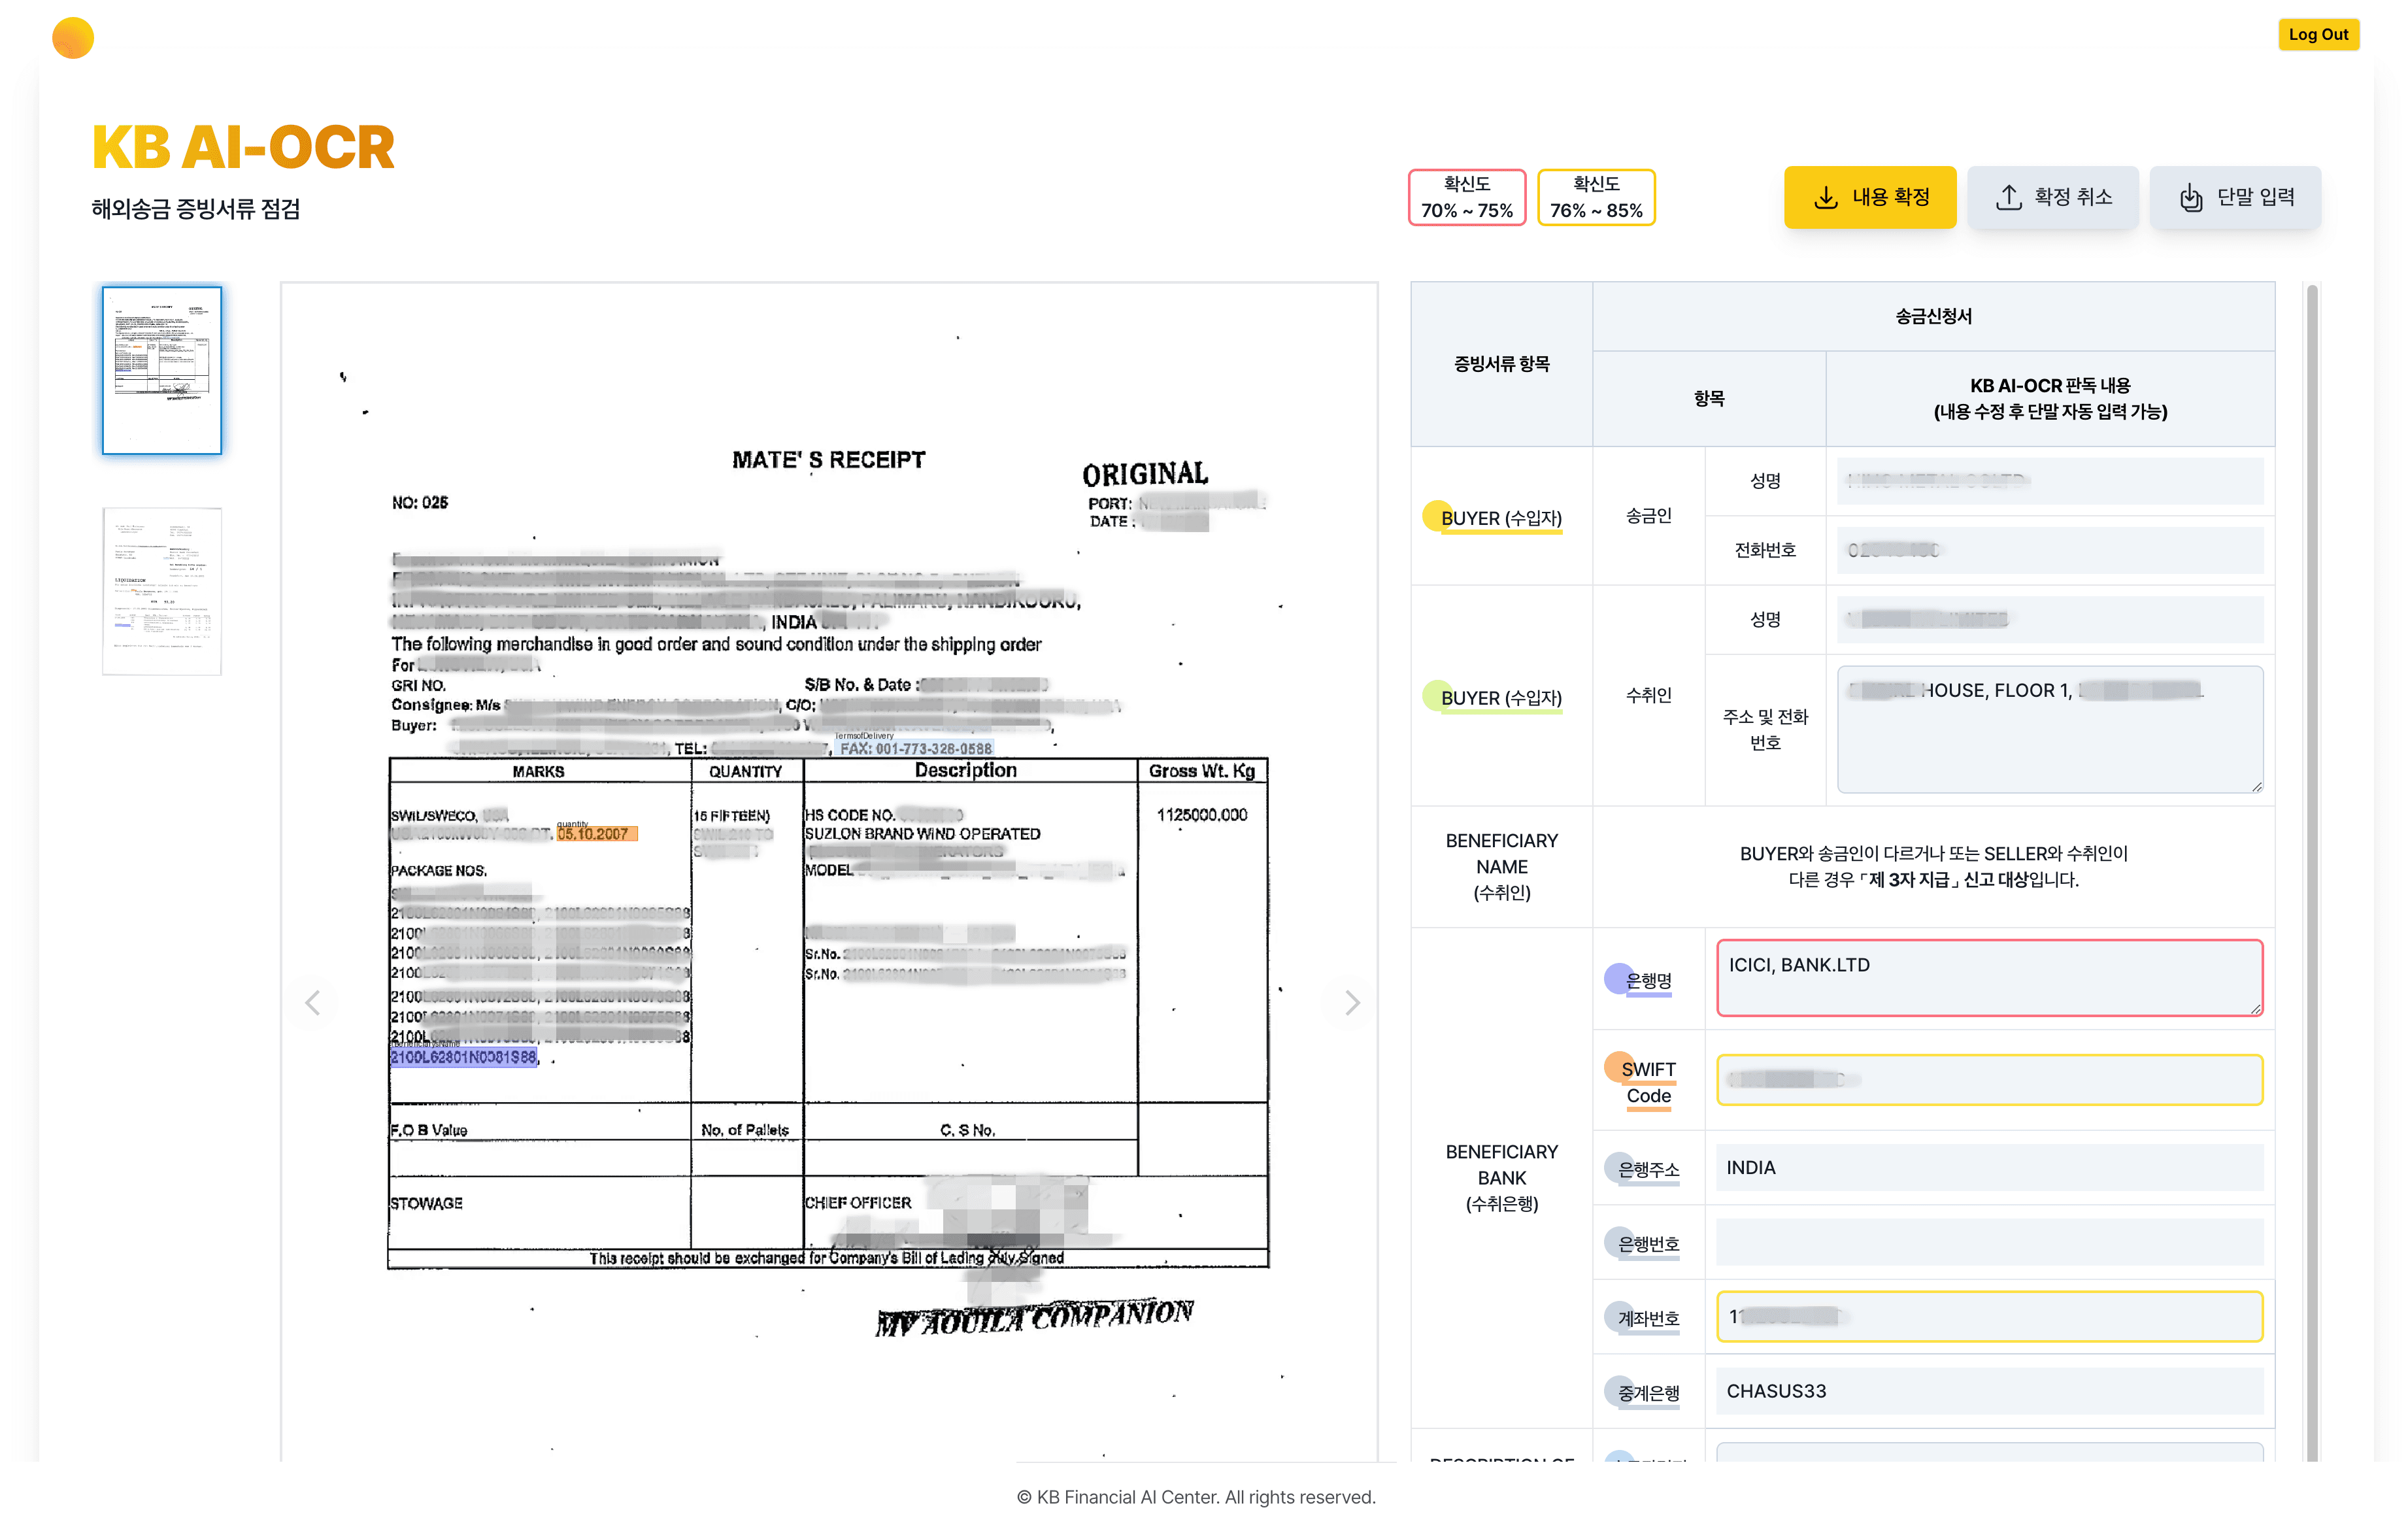
Task: Click the orange circle logo icon
Action: [73, 38]
